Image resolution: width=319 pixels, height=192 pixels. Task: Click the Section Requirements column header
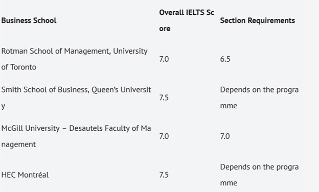(257, 20)
